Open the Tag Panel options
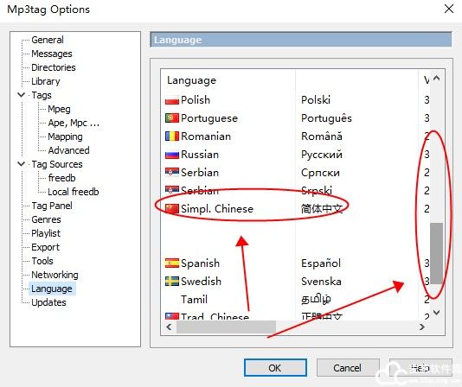This screenshot has height=387, width=462. [52, 206]
